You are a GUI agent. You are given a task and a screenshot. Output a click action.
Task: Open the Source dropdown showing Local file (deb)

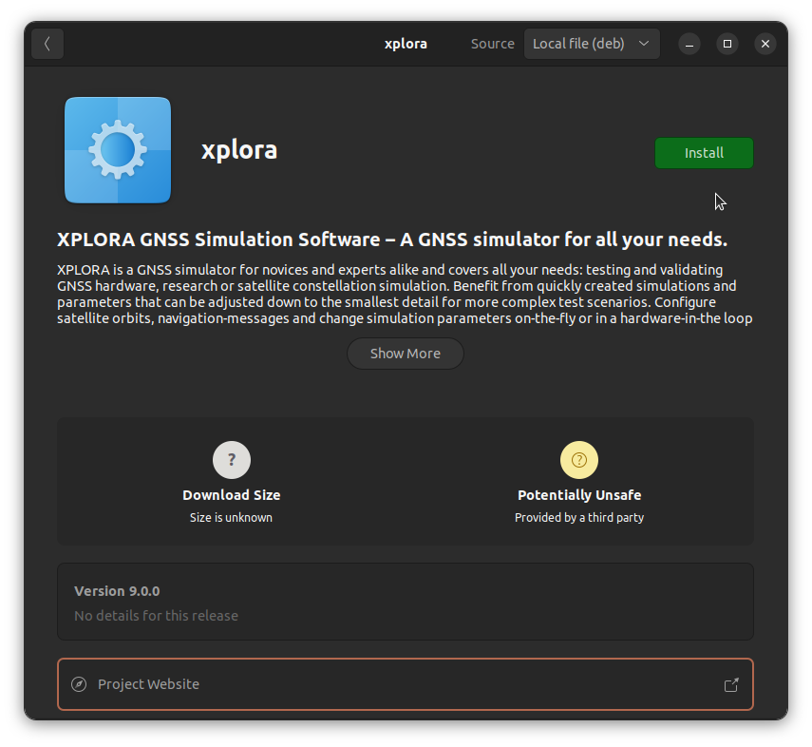[x=592, y=44]
